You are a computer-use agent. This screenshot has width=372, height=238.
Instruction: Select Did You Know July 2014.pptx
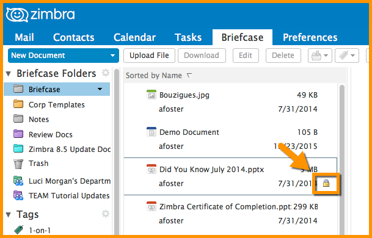point(230,176)
